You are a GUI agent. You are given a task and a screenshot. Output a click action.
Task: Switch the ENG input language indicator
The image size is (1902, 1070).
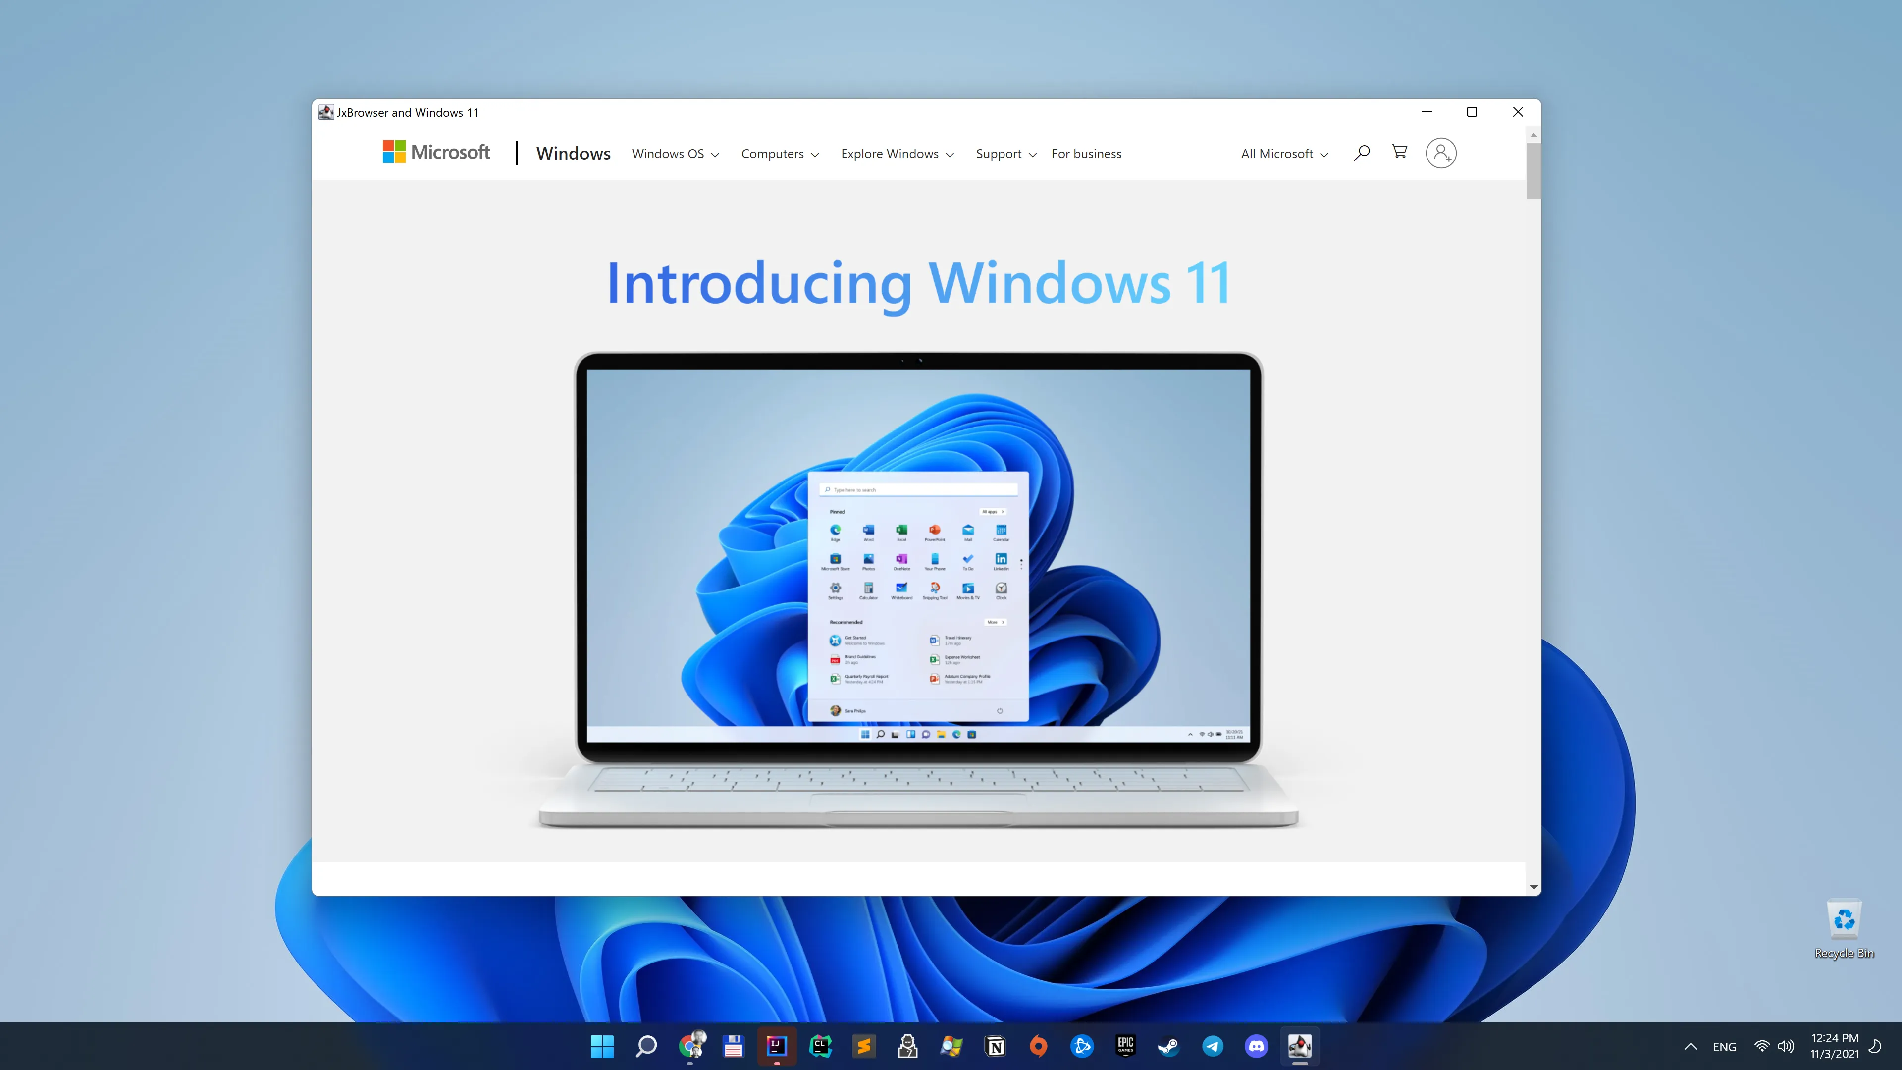(x=1724, y=1046)
